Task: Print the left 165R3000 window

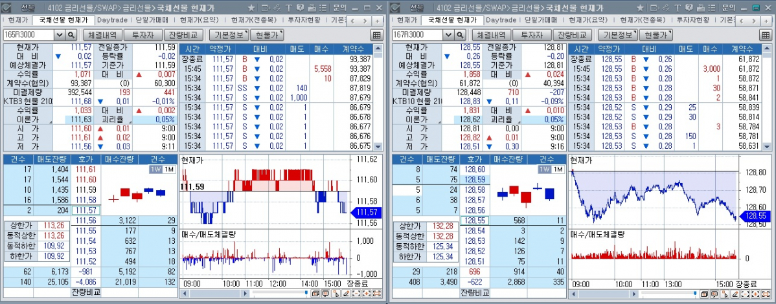Action: pyautogui.click(x=312, y=8)
